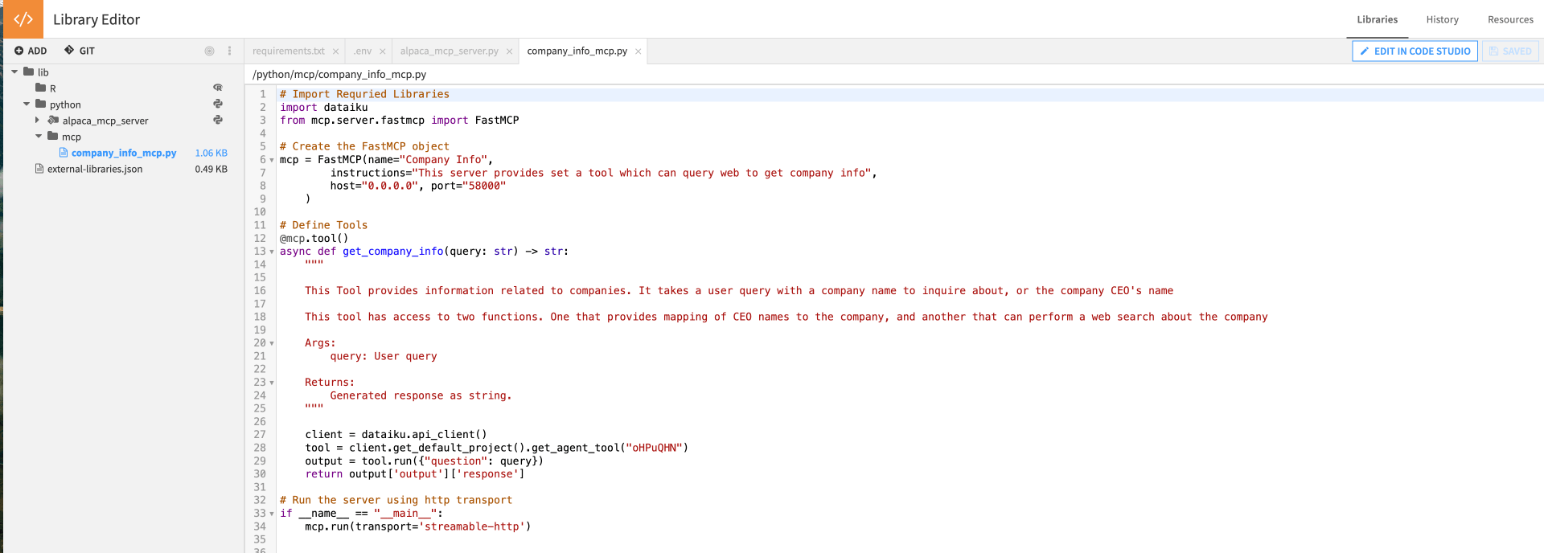Click the git folder icon of alpaca_mcp_server
Image resolution: width=1544 pixels, height=553 pixels.
(x=53, y=120)
